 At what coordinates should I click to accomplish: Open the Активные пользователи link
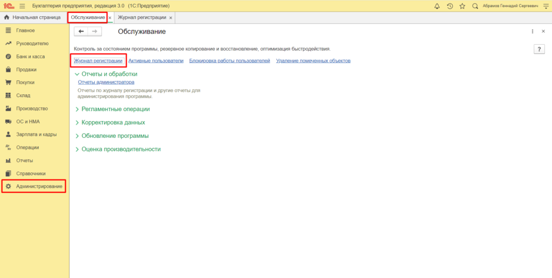[156, 61]
